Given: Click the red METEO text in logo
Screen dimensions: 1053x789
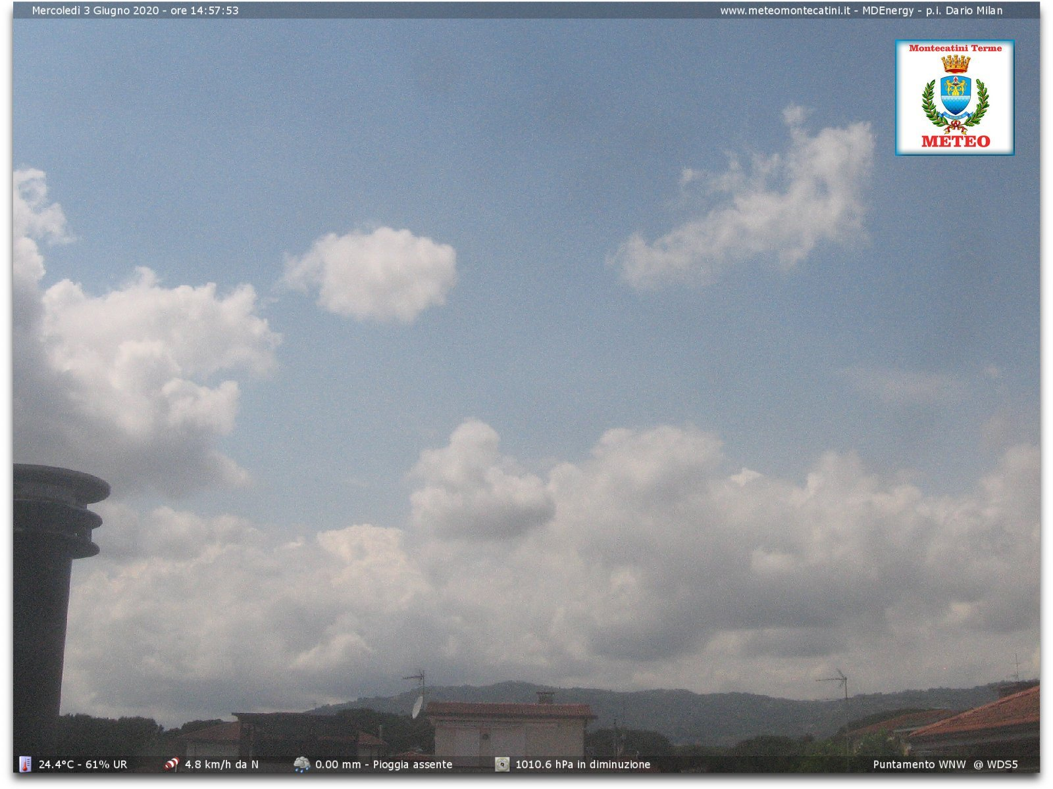Looking at the screenshot, I should coord(955,141).
